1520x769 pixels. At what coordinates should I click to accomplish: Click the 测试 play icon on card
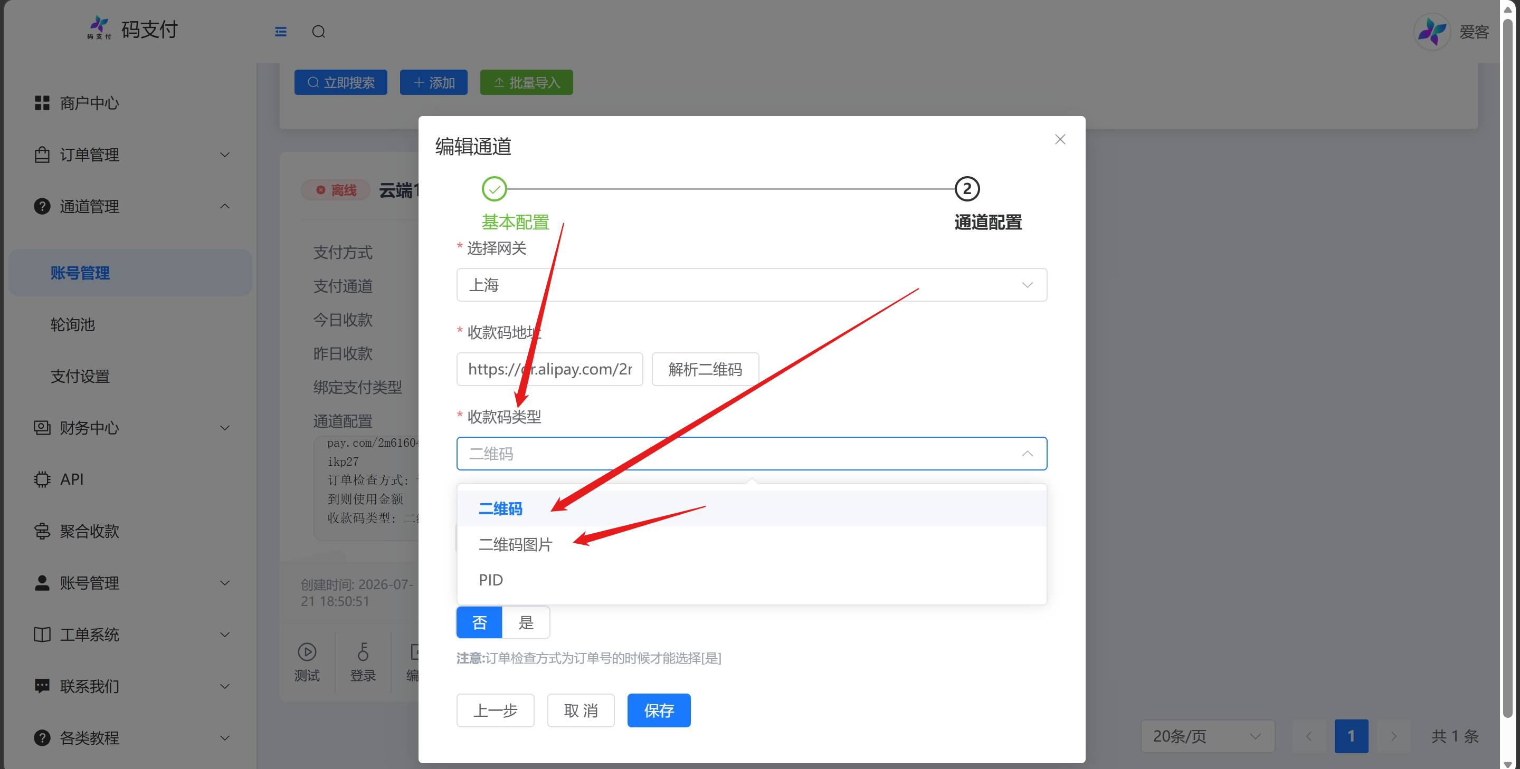307,651
